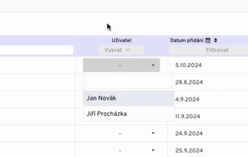Open the calendar icon beside Datum přidání
The image size is (248, 157).
tap(208, 40)
